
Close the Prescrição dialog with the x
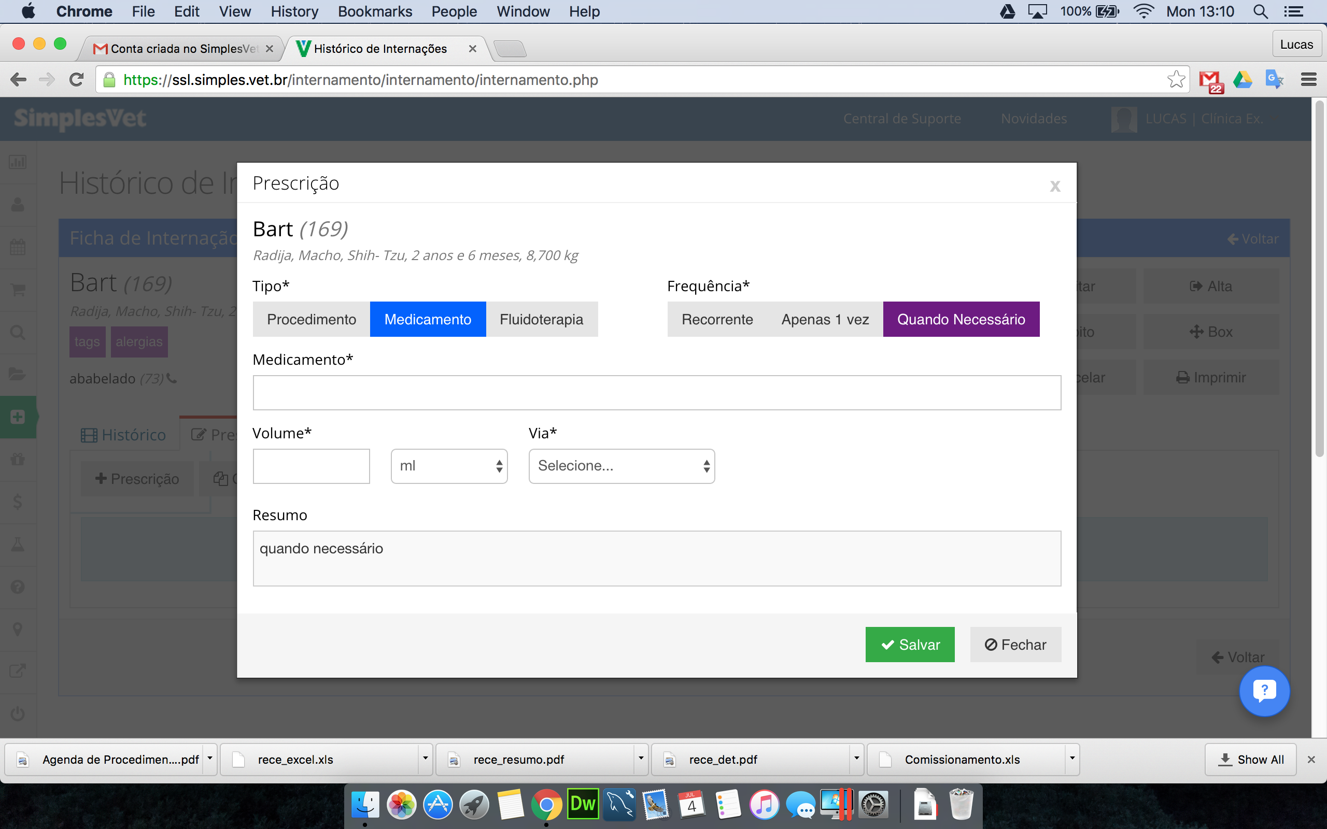[1054, 186]
